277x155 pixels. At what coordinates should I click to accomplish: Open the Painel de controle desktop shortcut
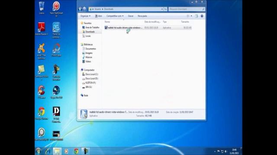pos(56,30)
